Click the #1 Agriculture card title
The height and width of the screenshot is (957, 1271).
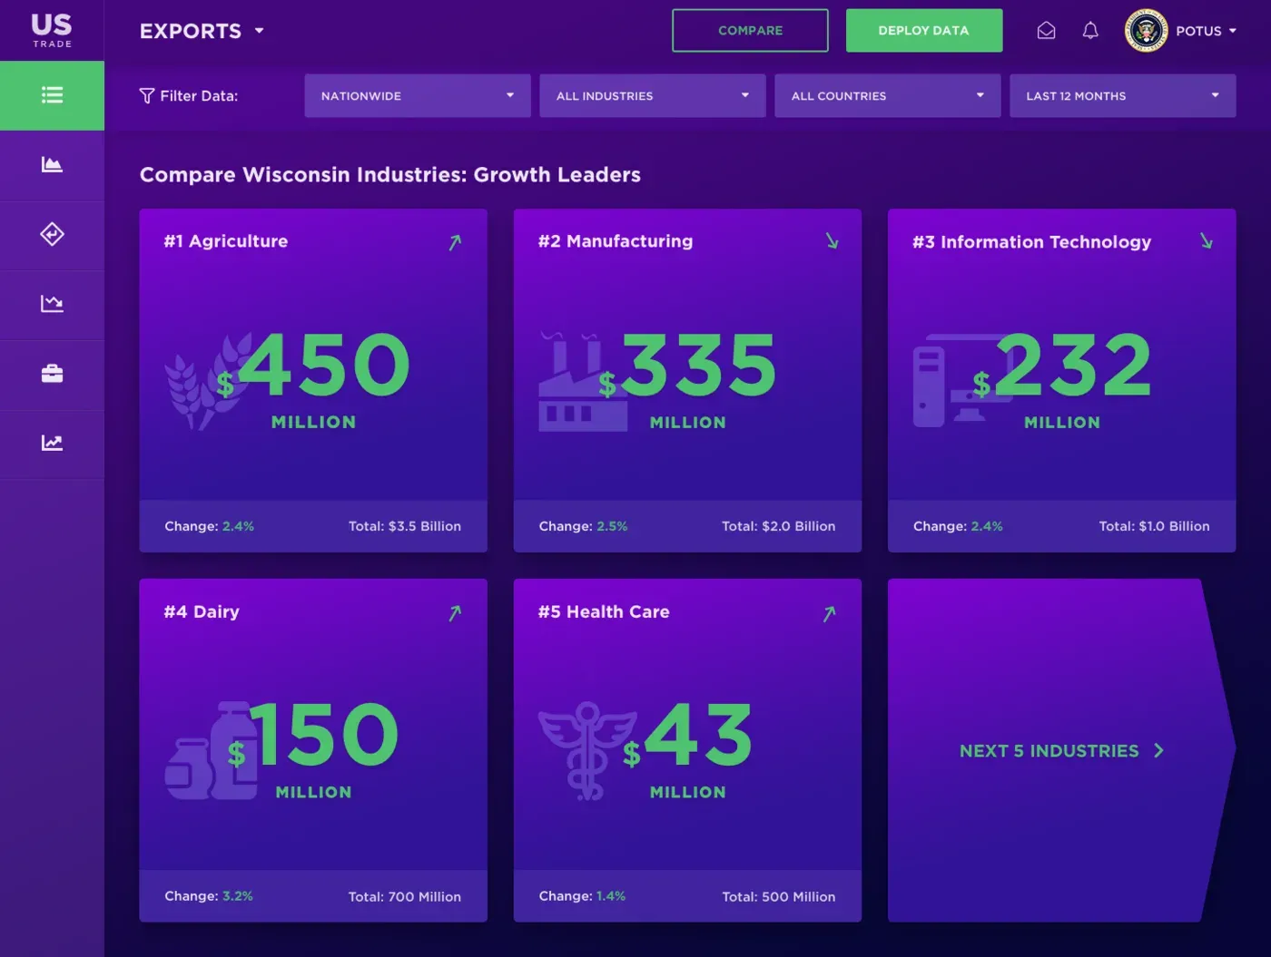[x=226, y=241]
